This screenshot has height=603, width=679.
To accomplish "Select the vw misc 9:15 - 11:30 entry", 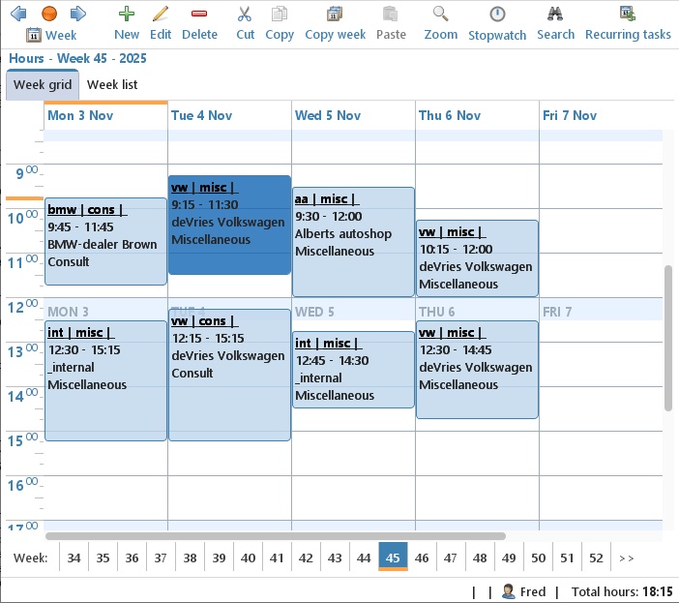I will pos(229,225).
